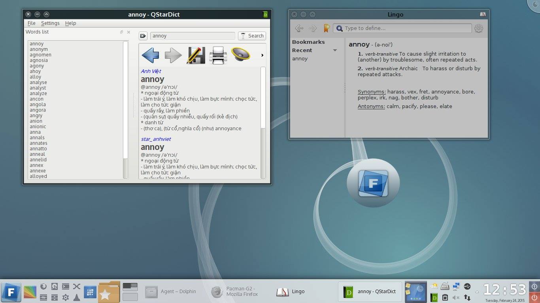The width and height of the screenshot is (540, 303).
Task: Open the QStarDict Help menu
Action: pyautogui.click(x=70, y=23)
